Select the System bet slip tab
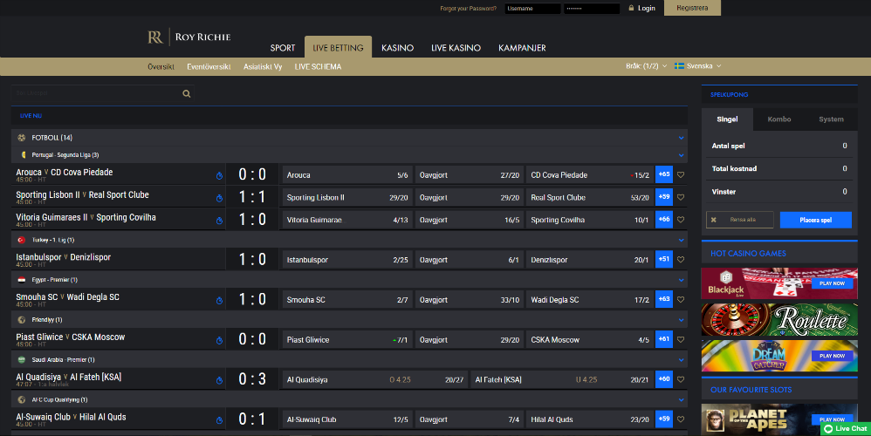871x436 pixels. click(831, 119)
